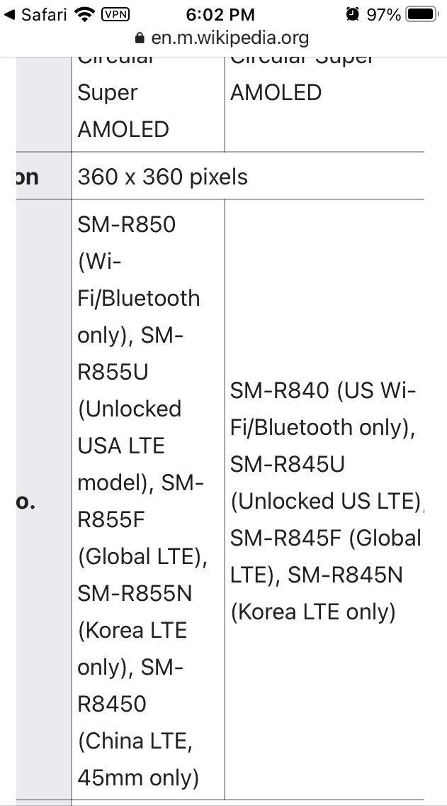447x806 pixels.
Task: Tap the SM-R845N Korea LTE only text
Action: point(317,593)
